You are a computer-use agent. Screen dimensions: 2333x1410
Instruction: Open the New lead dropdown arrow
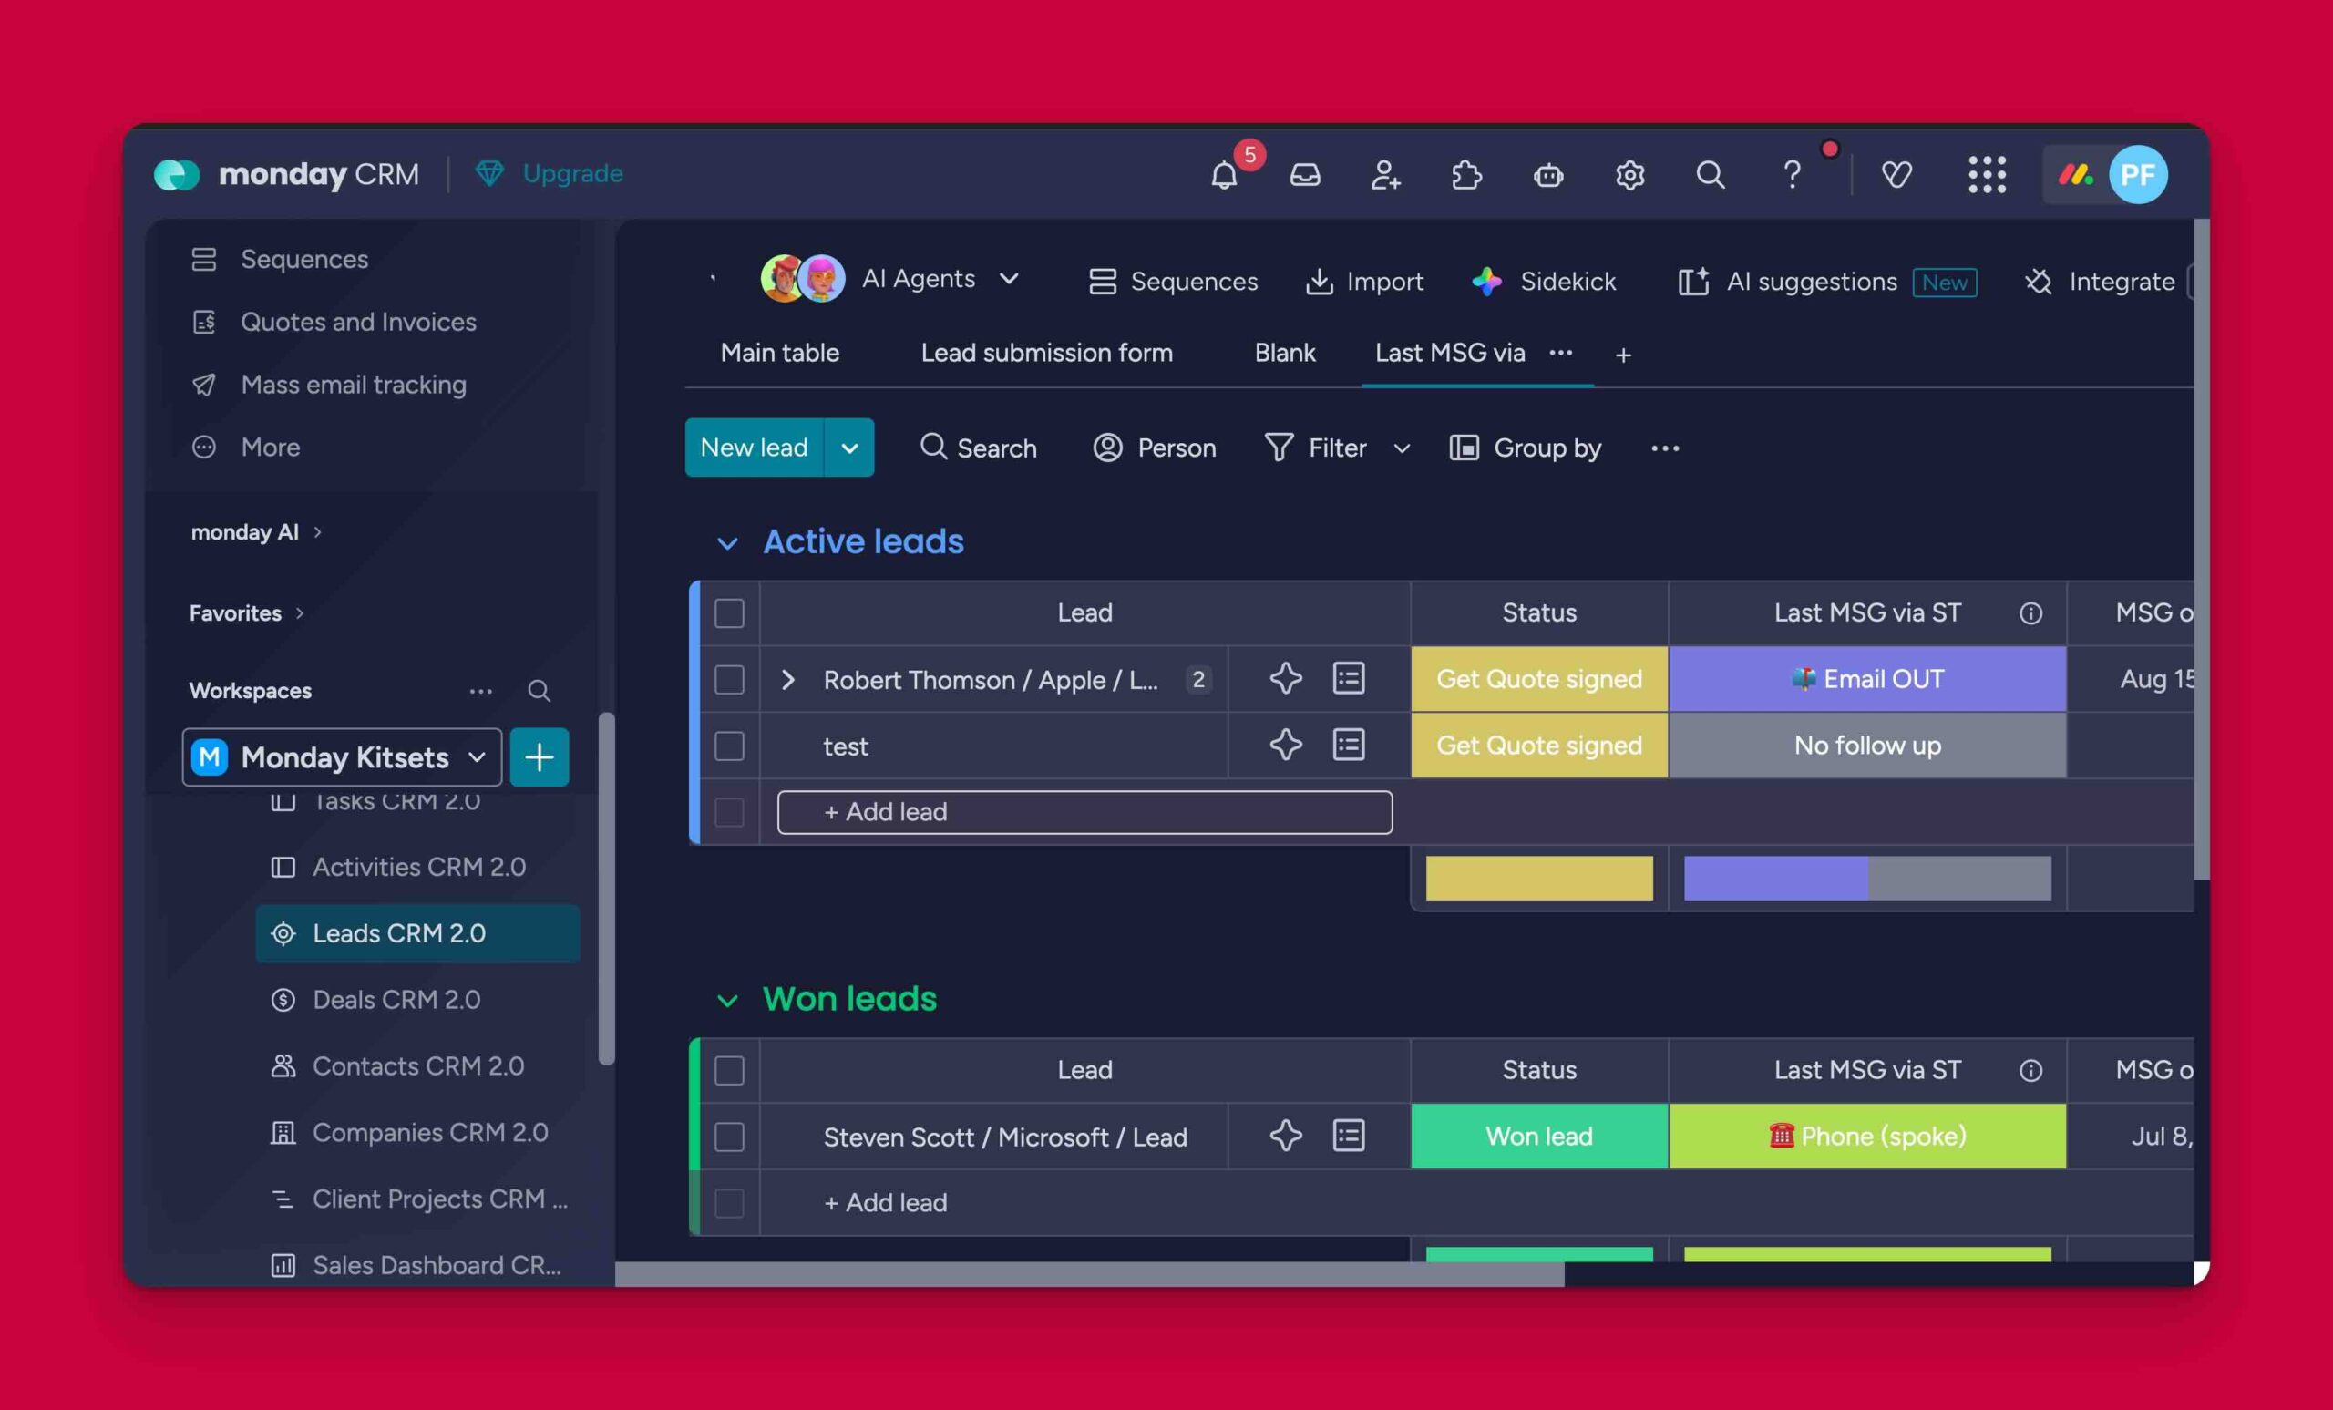(x=849, y=448)
